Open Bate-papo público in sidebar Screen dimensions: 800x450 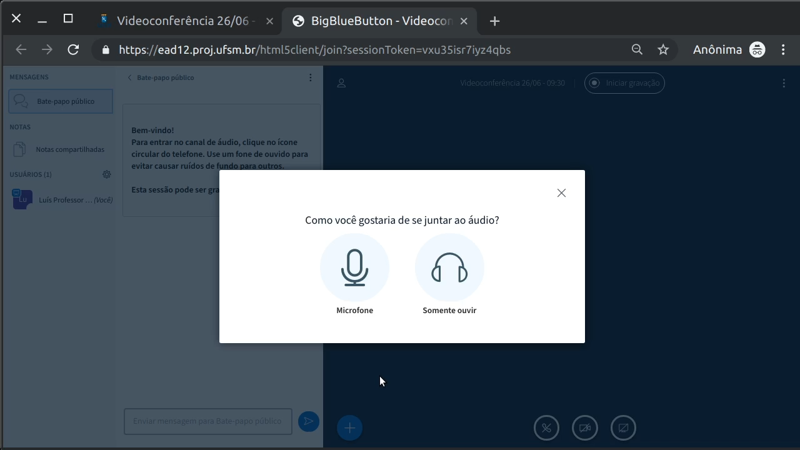tap(61, 101)
